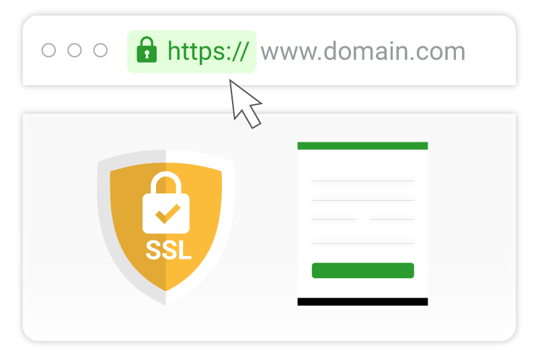Click the white padlock with checkmark
The height and width of the screenshot is (356, 538).
[x=165, y=202]
